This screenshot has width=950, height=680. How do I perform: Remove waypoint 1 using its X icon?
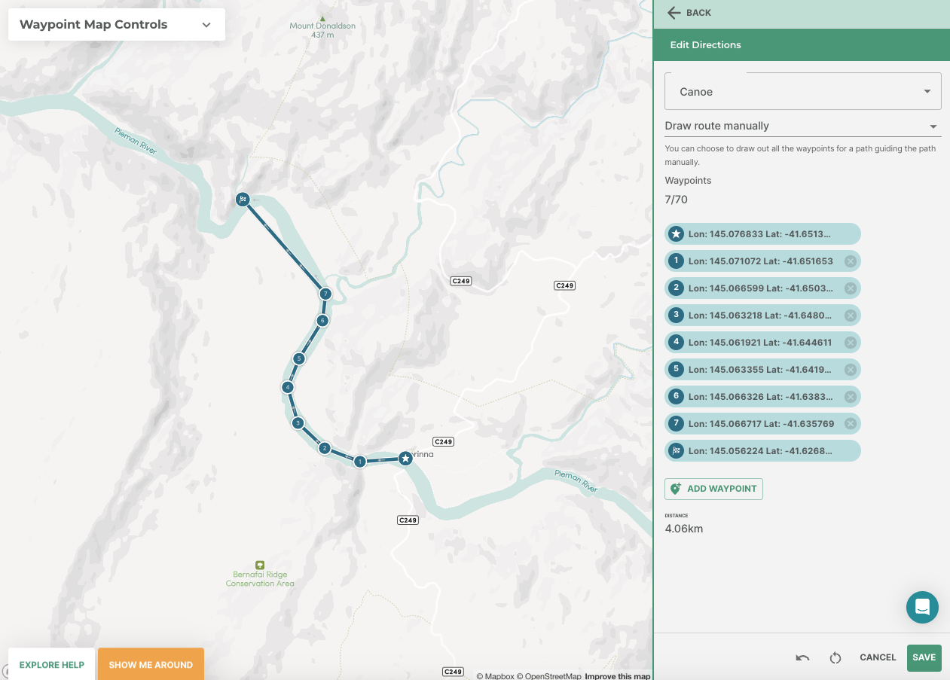[850, 261]
